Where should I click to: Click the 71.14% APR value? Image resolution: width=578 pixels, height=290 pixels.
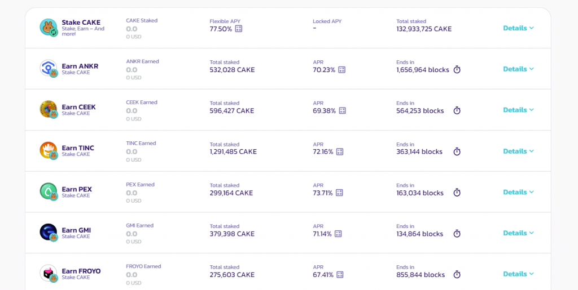point(322,234)
